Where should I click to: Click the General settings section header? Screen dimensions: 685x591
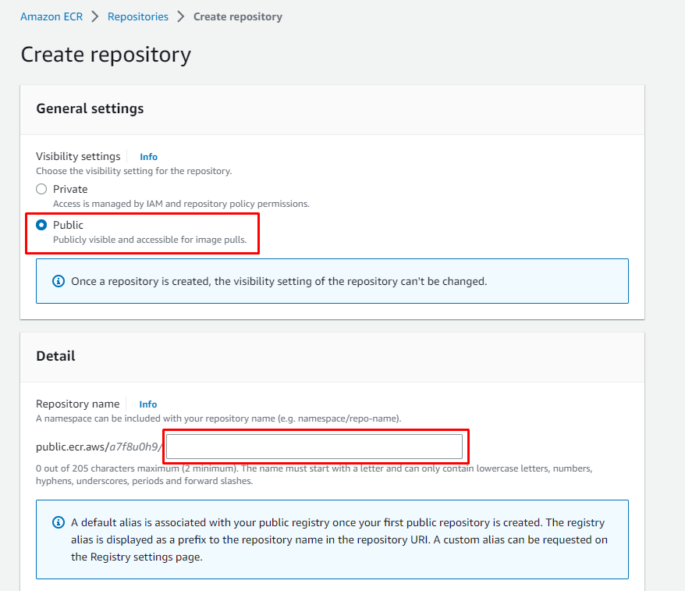89,109
